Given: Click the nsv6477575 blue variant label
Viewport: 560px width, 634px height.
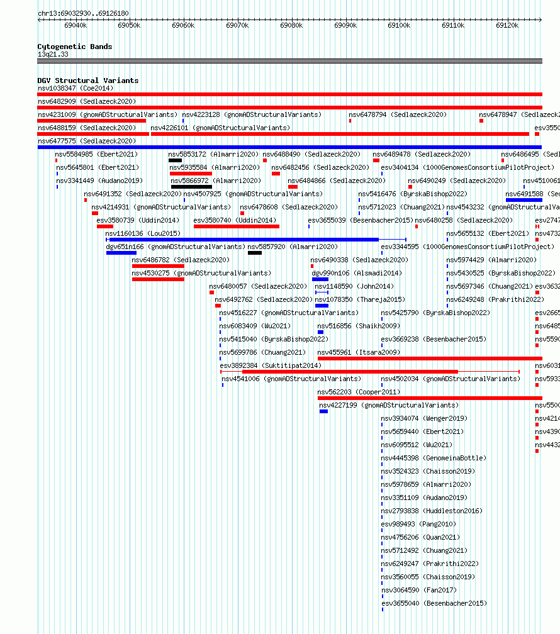Looking at the screenshot, I should click(87, 141).
